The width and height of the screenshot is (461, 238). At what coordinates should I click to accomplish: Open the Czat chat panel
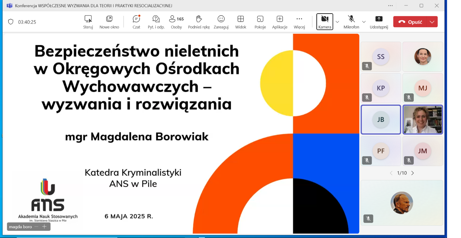(x=136, y=22)
